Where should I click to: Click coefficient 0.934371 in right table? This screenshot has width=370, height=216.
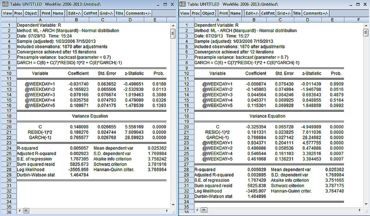pos(257,143)
